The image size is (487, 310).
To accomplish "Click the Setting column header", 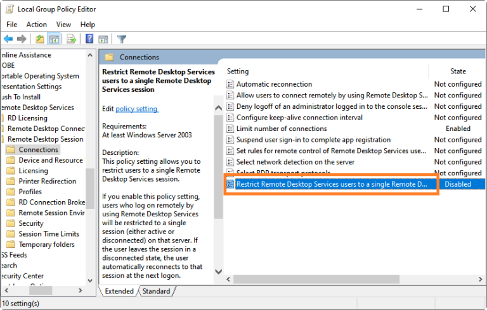I will [x=238, y=71].
